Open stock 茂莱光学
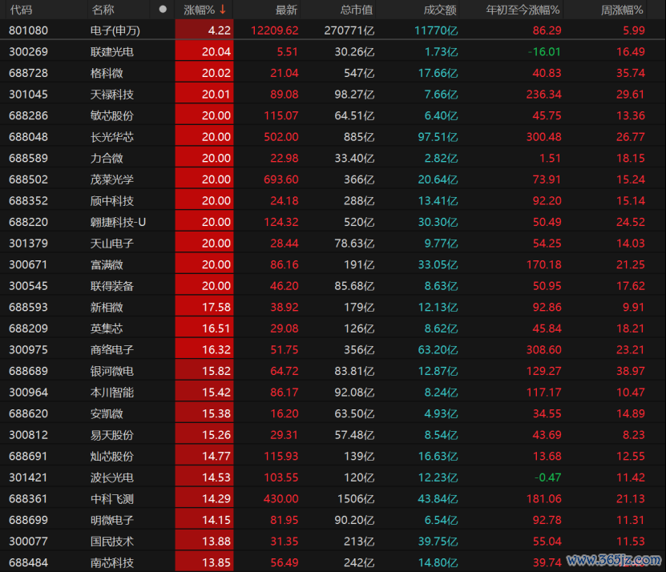The width and height of the screenshot is (666, 572). click(x=112, y=179)
